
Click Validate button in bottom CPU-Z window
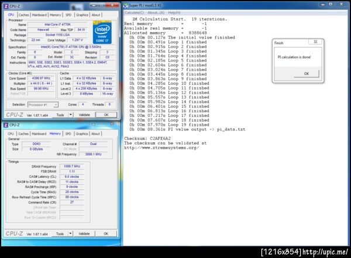pyautogui.click(x=84, y=234)
